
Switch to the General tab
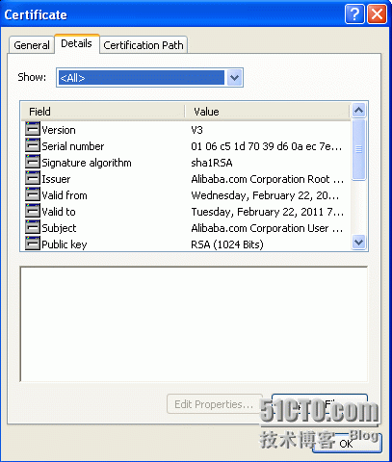32,45
